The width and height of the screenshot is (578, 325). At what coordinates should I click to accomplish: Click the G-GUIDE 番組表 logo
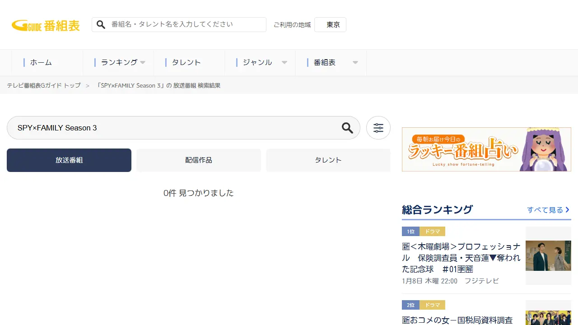click(x=46, y=25)
